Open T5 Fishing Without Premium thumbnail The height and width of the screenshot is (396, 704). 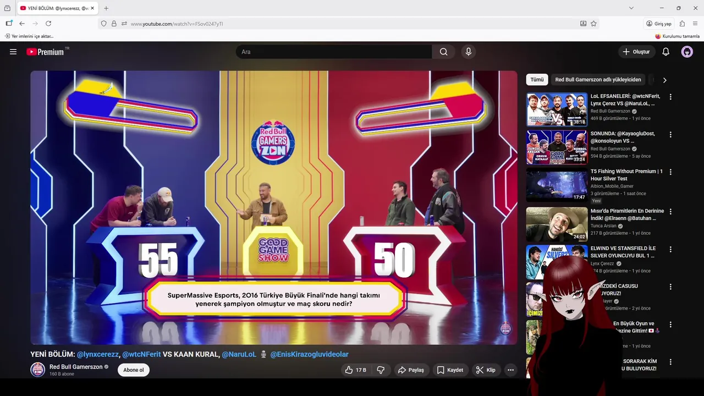pyautogui.click(x=557, y=184)
